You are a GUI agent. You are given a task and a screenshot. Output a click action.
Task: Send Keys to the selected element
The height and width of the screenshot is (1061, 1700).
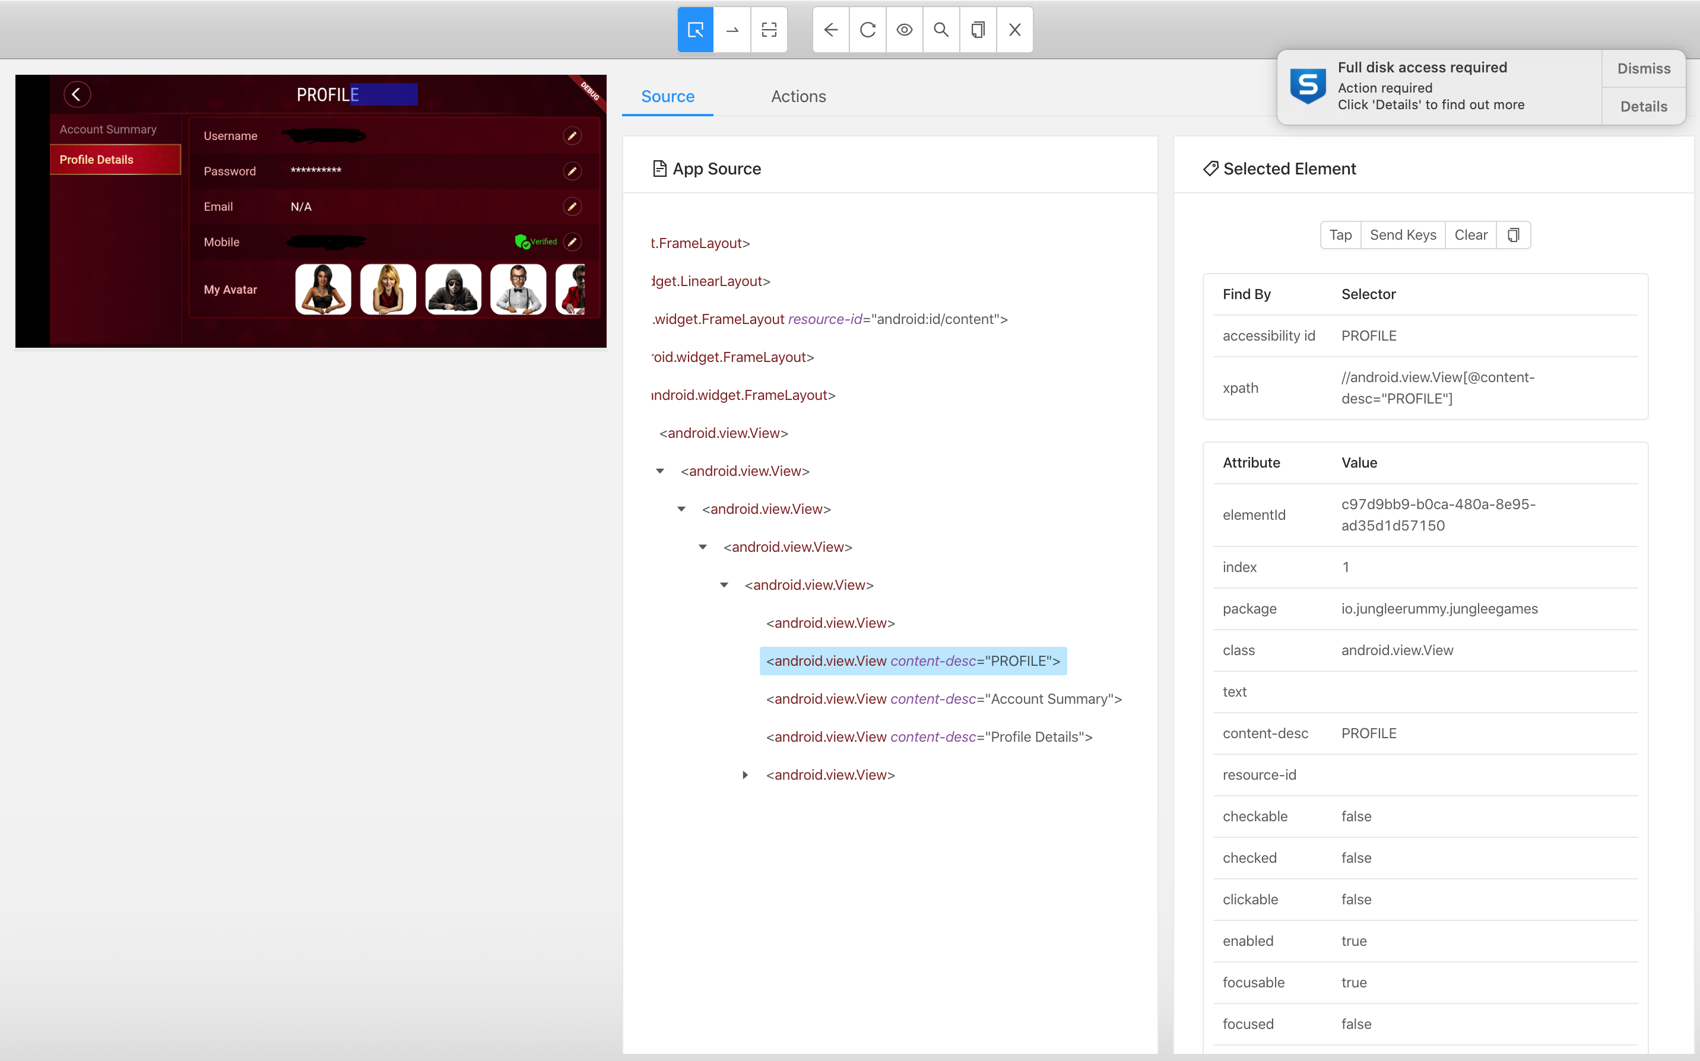coord(1403,235)
